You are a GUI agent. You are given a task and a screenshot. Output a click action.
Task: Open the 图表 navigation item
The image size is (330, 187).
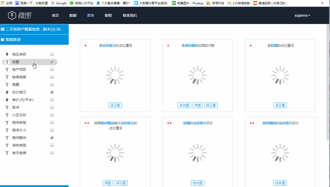tap(91, 15)
